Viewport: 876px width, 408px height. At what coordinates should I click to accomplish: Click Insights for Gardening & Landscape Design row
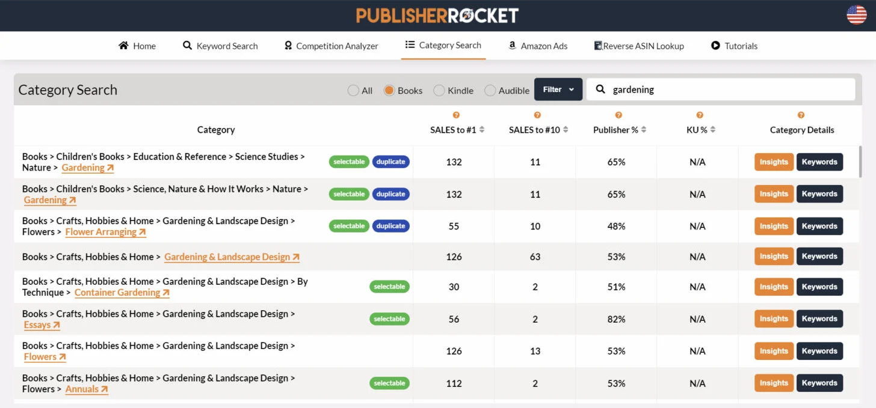pos(774,257)
